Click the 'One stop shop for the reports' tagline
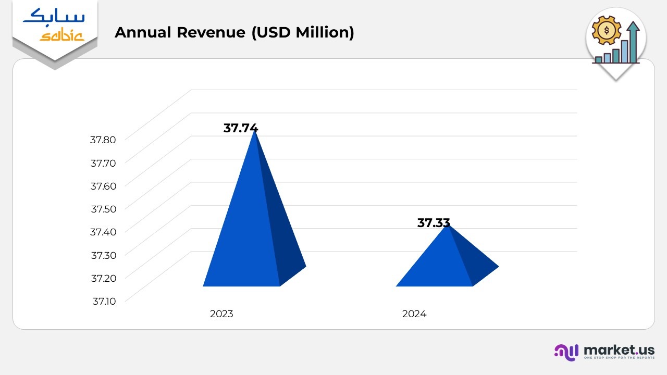The width and height of the screenshot is (667, 375). [619, 358]
